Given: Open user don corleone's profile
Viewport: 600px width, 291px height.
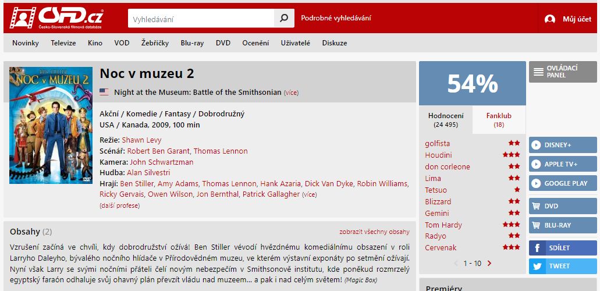Looking at the screenshot, I should pyautogui.click(x=448, y=166).
